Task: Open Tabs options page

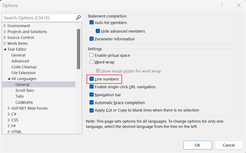Action: coord(19,96)
